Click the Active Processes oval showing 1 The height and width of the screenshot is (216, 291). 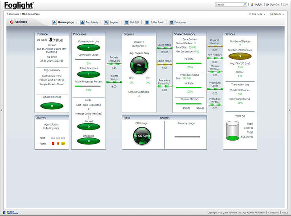(x=89, y=74)
